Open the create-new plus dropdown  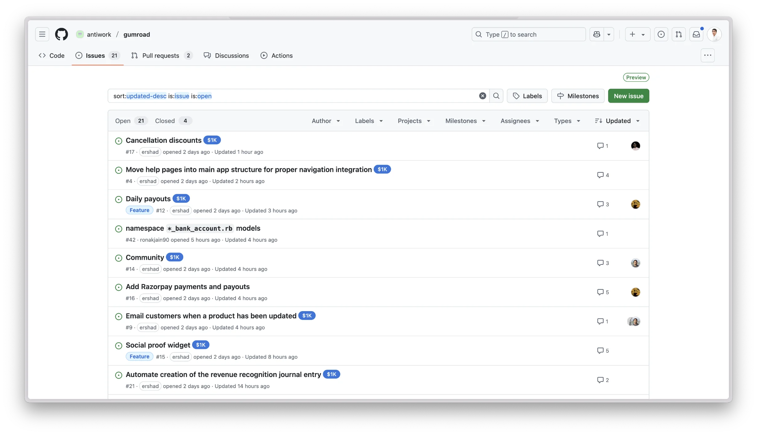tap(637, 34)
